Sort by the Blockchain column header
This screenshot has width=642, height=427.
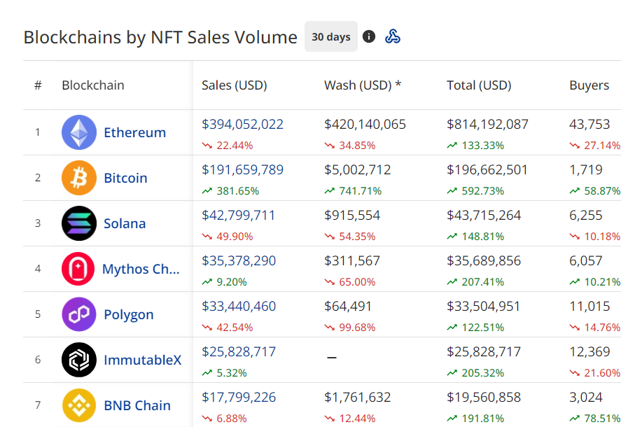coord(93,85)
